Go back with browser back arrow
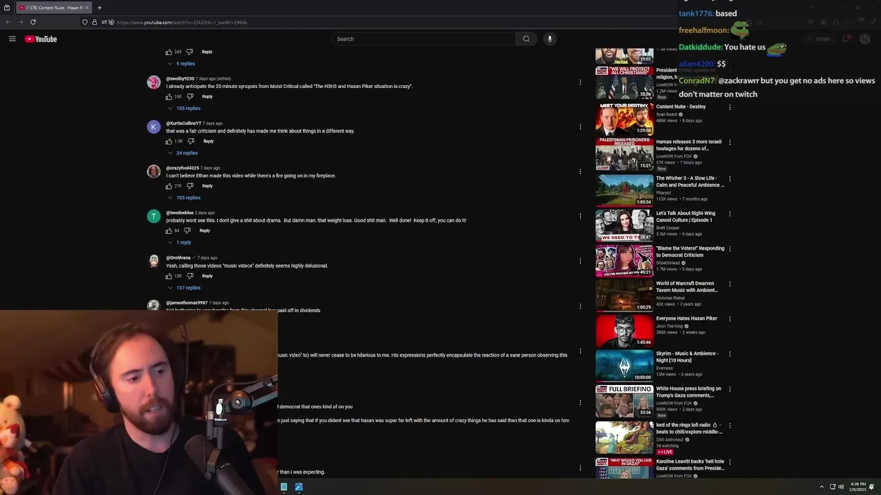Viewport: 881px width, 495px height. click(8, 22)
